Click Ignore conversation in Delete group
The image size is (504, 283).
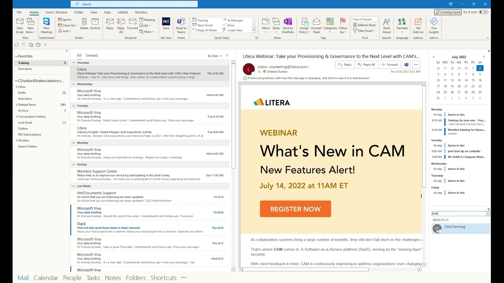point(65,20)
